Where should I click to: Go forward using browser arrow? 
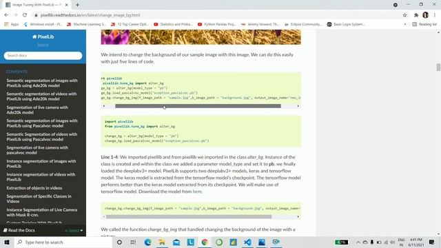[x=15, y=15]
